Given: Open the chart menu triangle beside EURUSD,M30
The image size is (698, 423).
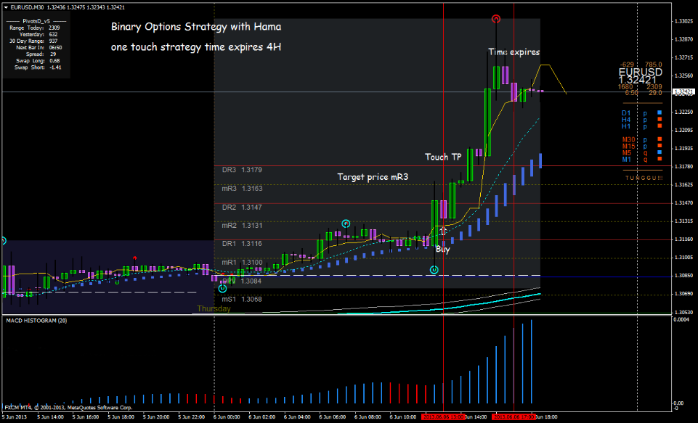Looking at the screenshot, I should tap(6, 7).
